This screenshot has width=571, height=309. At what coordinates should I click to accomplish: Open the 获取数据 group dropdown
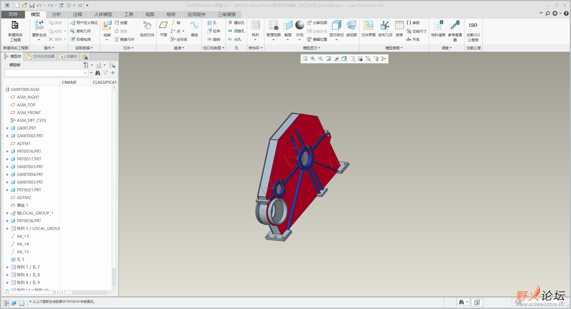[84, 48]
